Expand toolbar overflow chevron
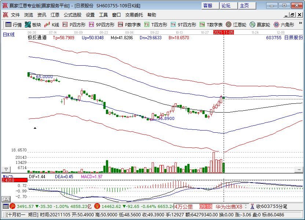Image resolution: width=305 pixels, height=220 pixels. coord(300,23)
